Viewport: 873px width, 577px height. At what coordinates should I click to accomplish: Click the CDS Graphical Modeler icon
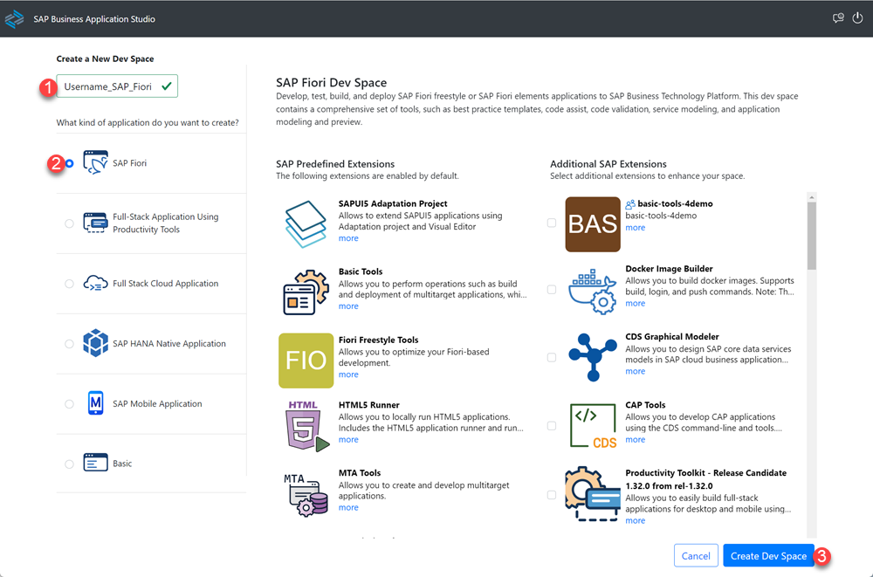593,357
